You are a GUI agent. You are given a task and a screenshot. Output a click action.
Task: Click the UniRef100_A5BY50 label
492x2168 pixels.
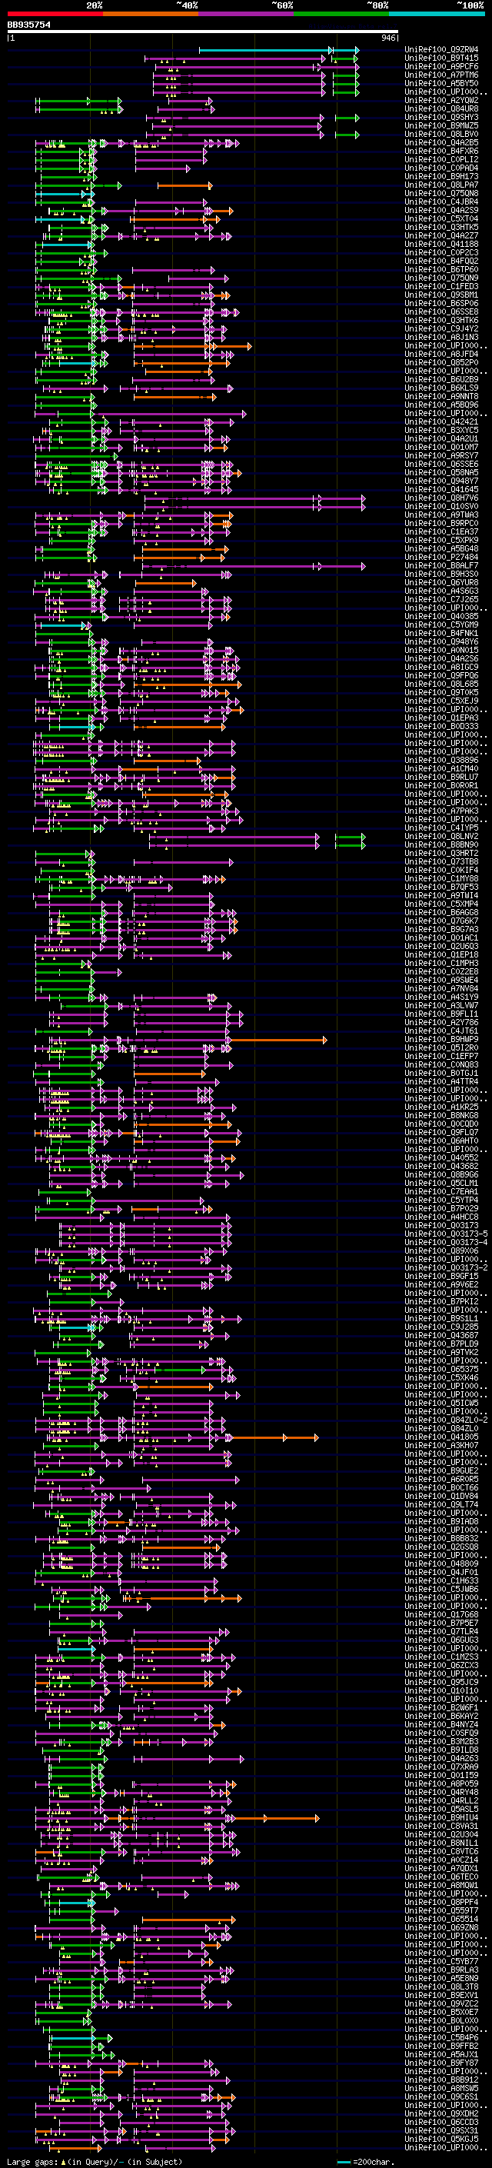pyautogui.click(x=441, y=83)
